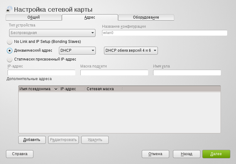Screen dimensions: 236x164
Task: Click the IP-адрес input field
Action: (41, 73)
